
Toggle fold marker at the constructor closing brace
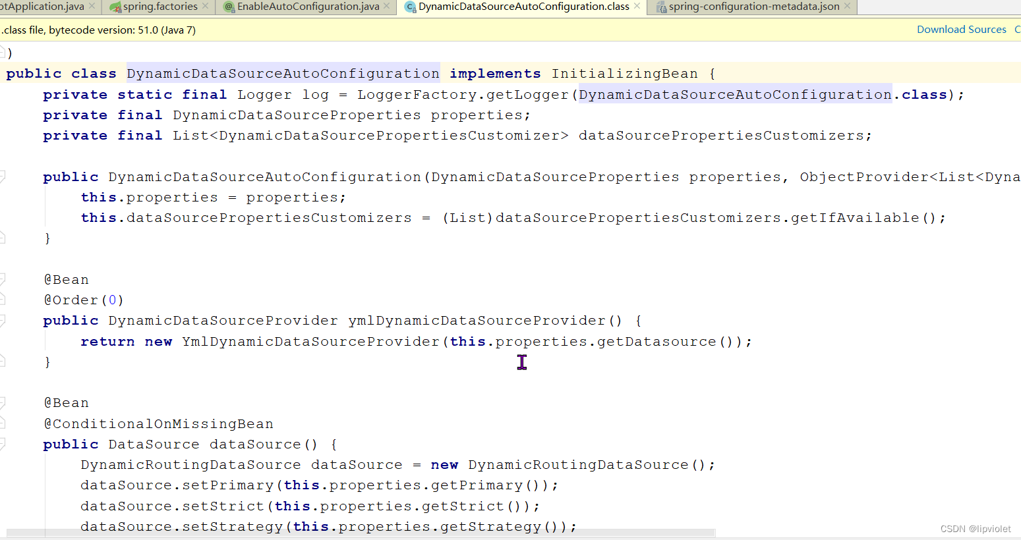tap(3, 238)
